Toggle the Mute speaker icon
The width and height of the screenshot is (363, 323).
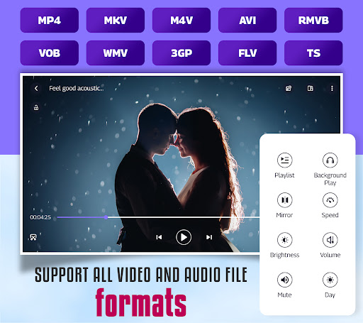(284, 280)
